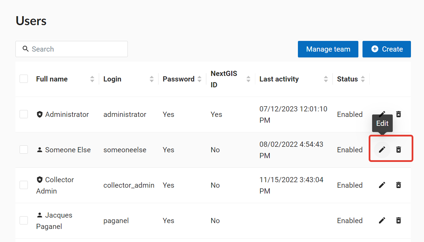Focus the Search users field

click(71, 49)
